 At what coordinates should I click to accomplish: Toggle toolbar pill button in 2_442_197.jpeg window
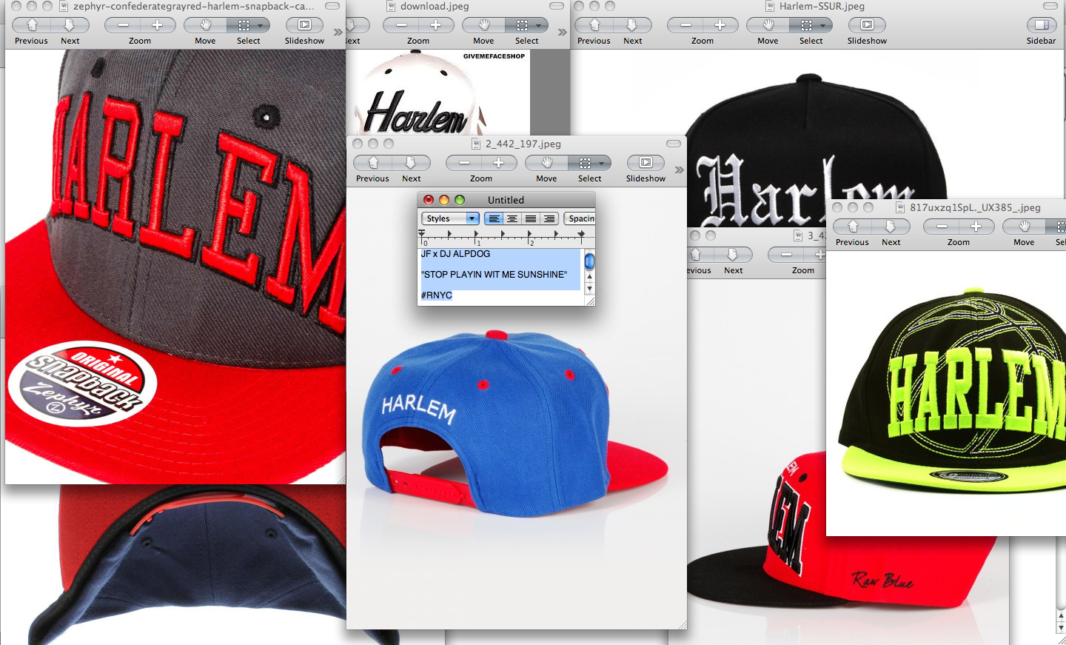(x=673, y=144)
